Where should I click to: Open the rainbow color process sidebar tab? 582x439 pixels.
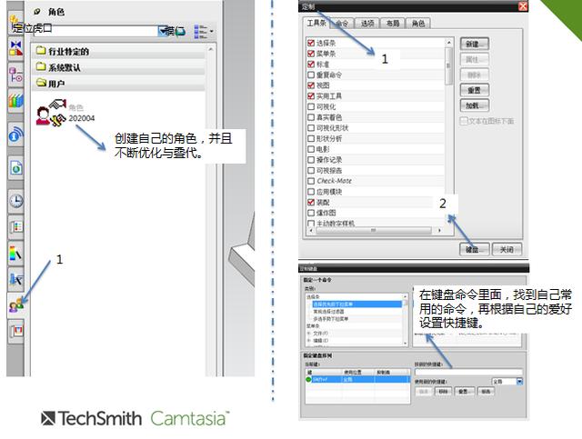click(x=16, y=253)
